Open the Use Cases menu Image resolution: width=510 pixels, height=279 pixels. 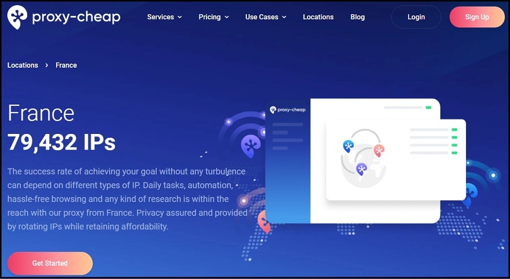262,17
